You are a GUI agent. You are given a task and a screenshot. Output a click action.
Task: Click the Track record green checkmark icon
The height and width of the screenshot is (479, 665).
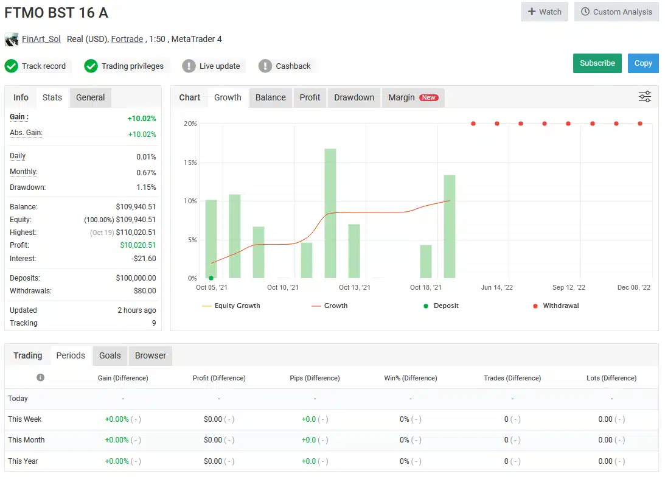12,66
